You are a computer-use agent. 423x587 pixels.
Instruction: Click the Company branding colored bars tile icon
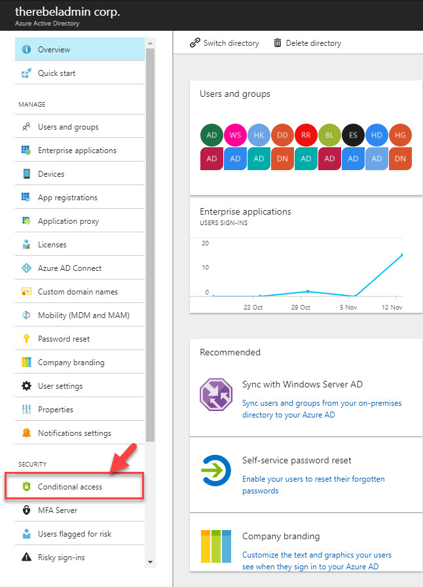(x=216, y=546)
